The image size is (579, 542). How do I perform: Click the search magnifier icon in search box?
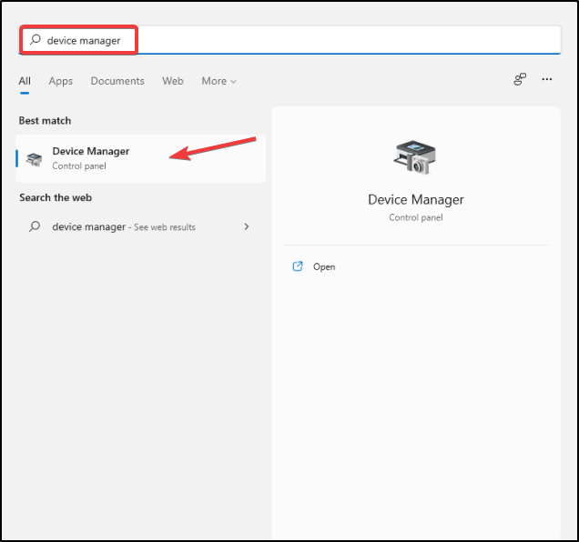(x=36, y=39)
